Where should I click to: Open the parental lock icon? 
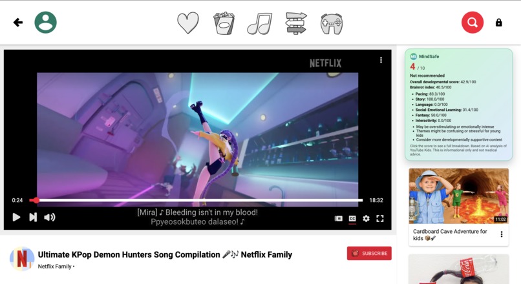pyautogui.click(x=499, y=23)
